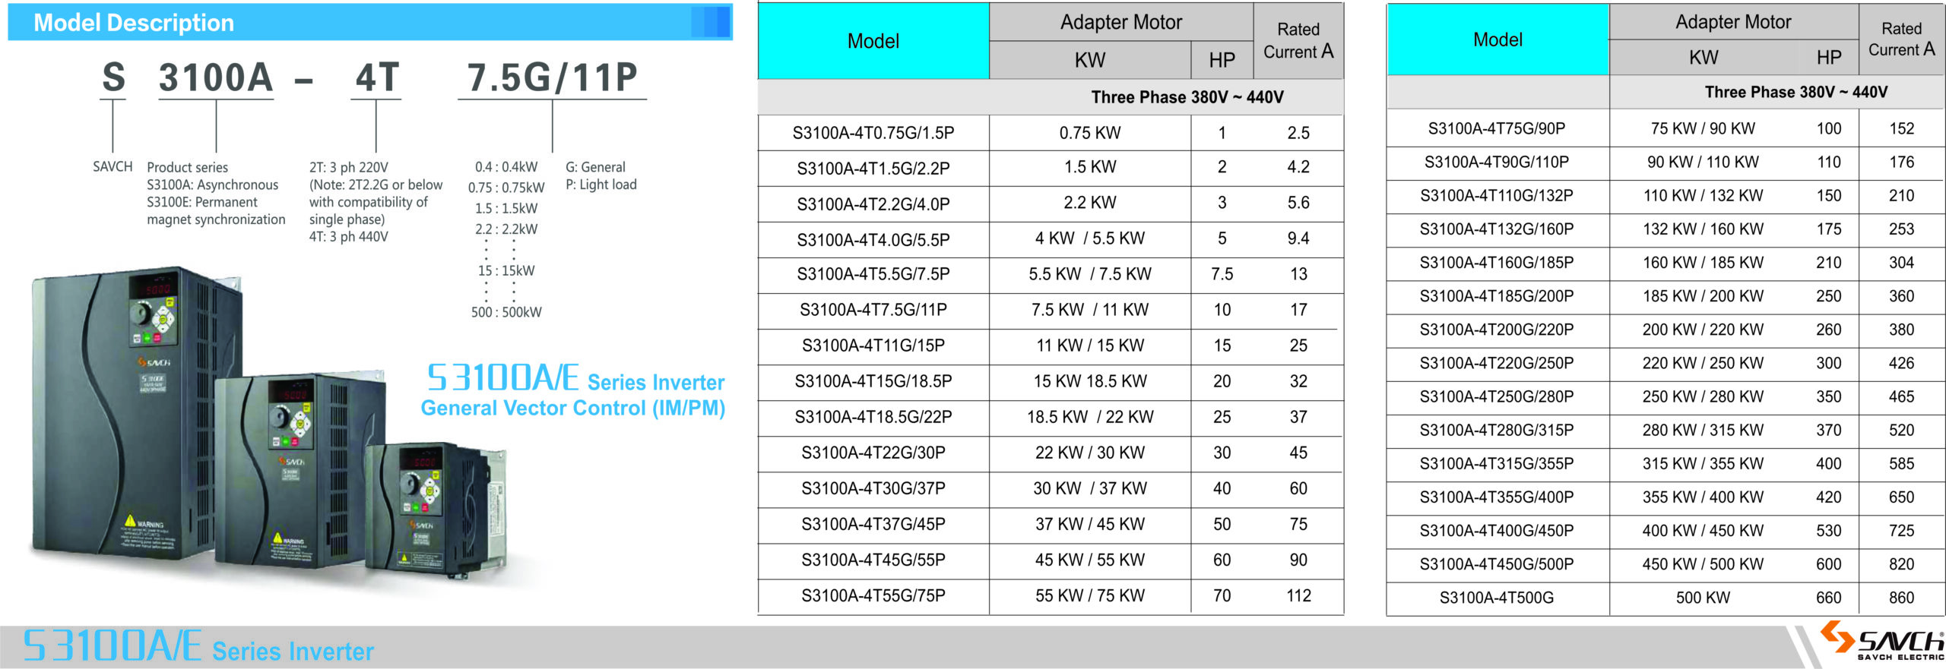The width and height of the screenshot is (1946, 669).
Task: Click the medium-sized inverter product image
Action: pyautogui.click(x=296, y=471)
